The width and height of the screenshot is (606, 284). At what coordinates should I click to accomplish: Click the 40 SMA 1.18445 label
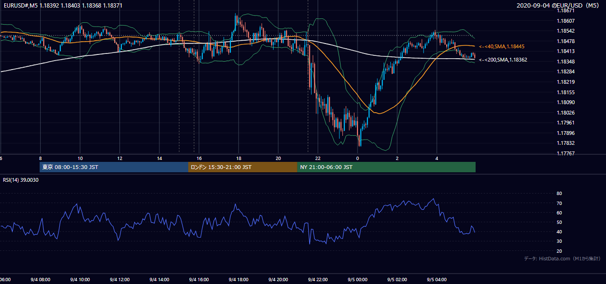pos(502,46)
